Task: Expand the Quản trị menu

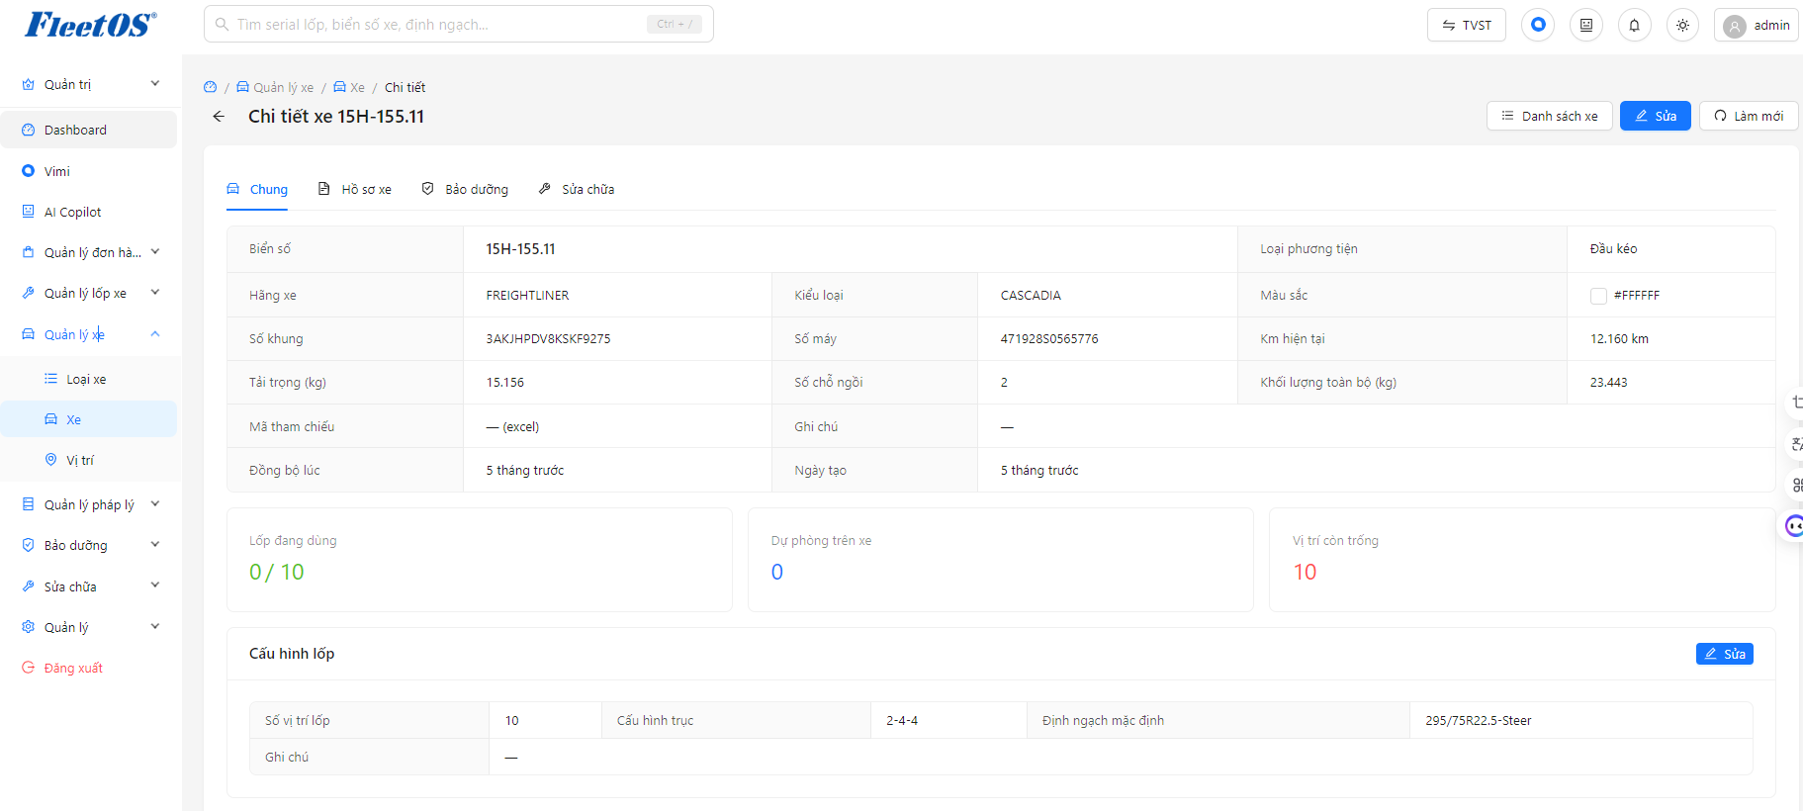Action: point(90,84)
